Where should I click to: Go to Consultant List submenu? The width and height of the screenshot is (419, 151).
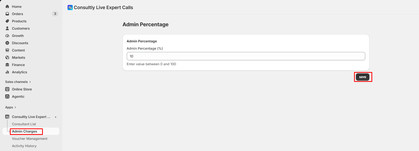(24, 124)
